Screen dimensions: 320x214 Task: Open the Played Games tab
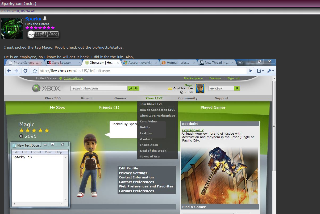213,108
